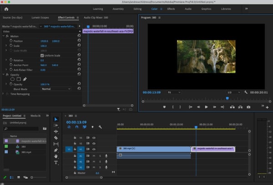Collapse Motion effect section
The width and height of the screenshot is (273, 185).
pyautogui.click(x=3, y=36)
